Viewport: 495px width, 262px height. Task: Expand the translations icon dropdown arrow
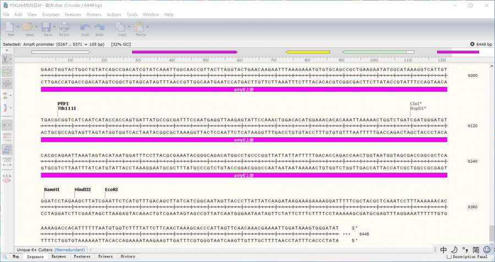click(x=11, y=95)
